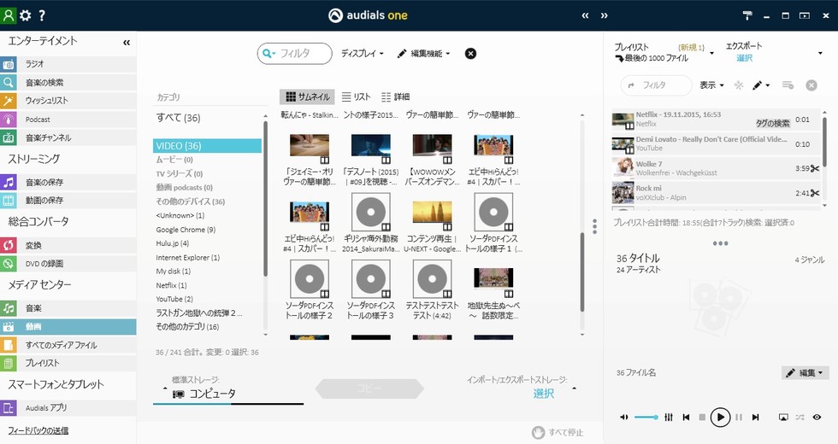The image size is (838, 444).
Task: Click the cast to screen icon
Action: click(783, 418)
